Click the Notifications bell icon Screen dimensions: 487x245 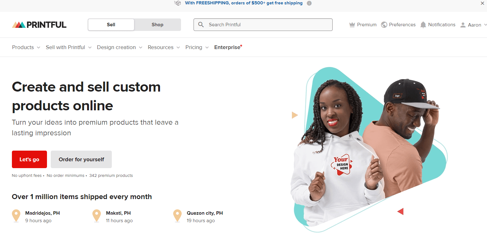click(x=423, y=25)
